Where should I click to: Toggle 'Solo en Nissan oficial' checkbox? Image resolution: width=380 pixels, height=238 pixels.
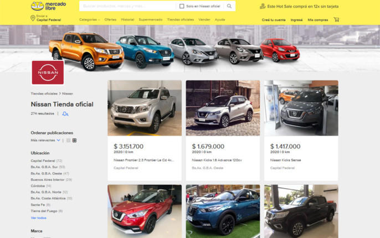tap(182, 6)
